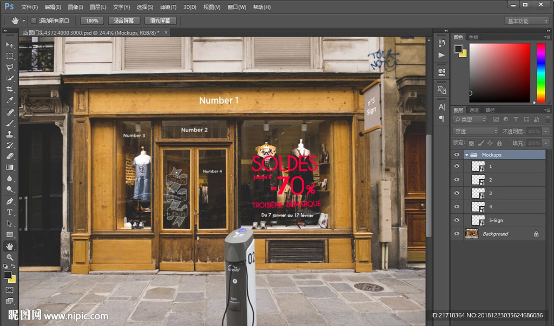
Task: Toggle lock transparent pixels
Action: pyautogui.click(x=471, y=143)
